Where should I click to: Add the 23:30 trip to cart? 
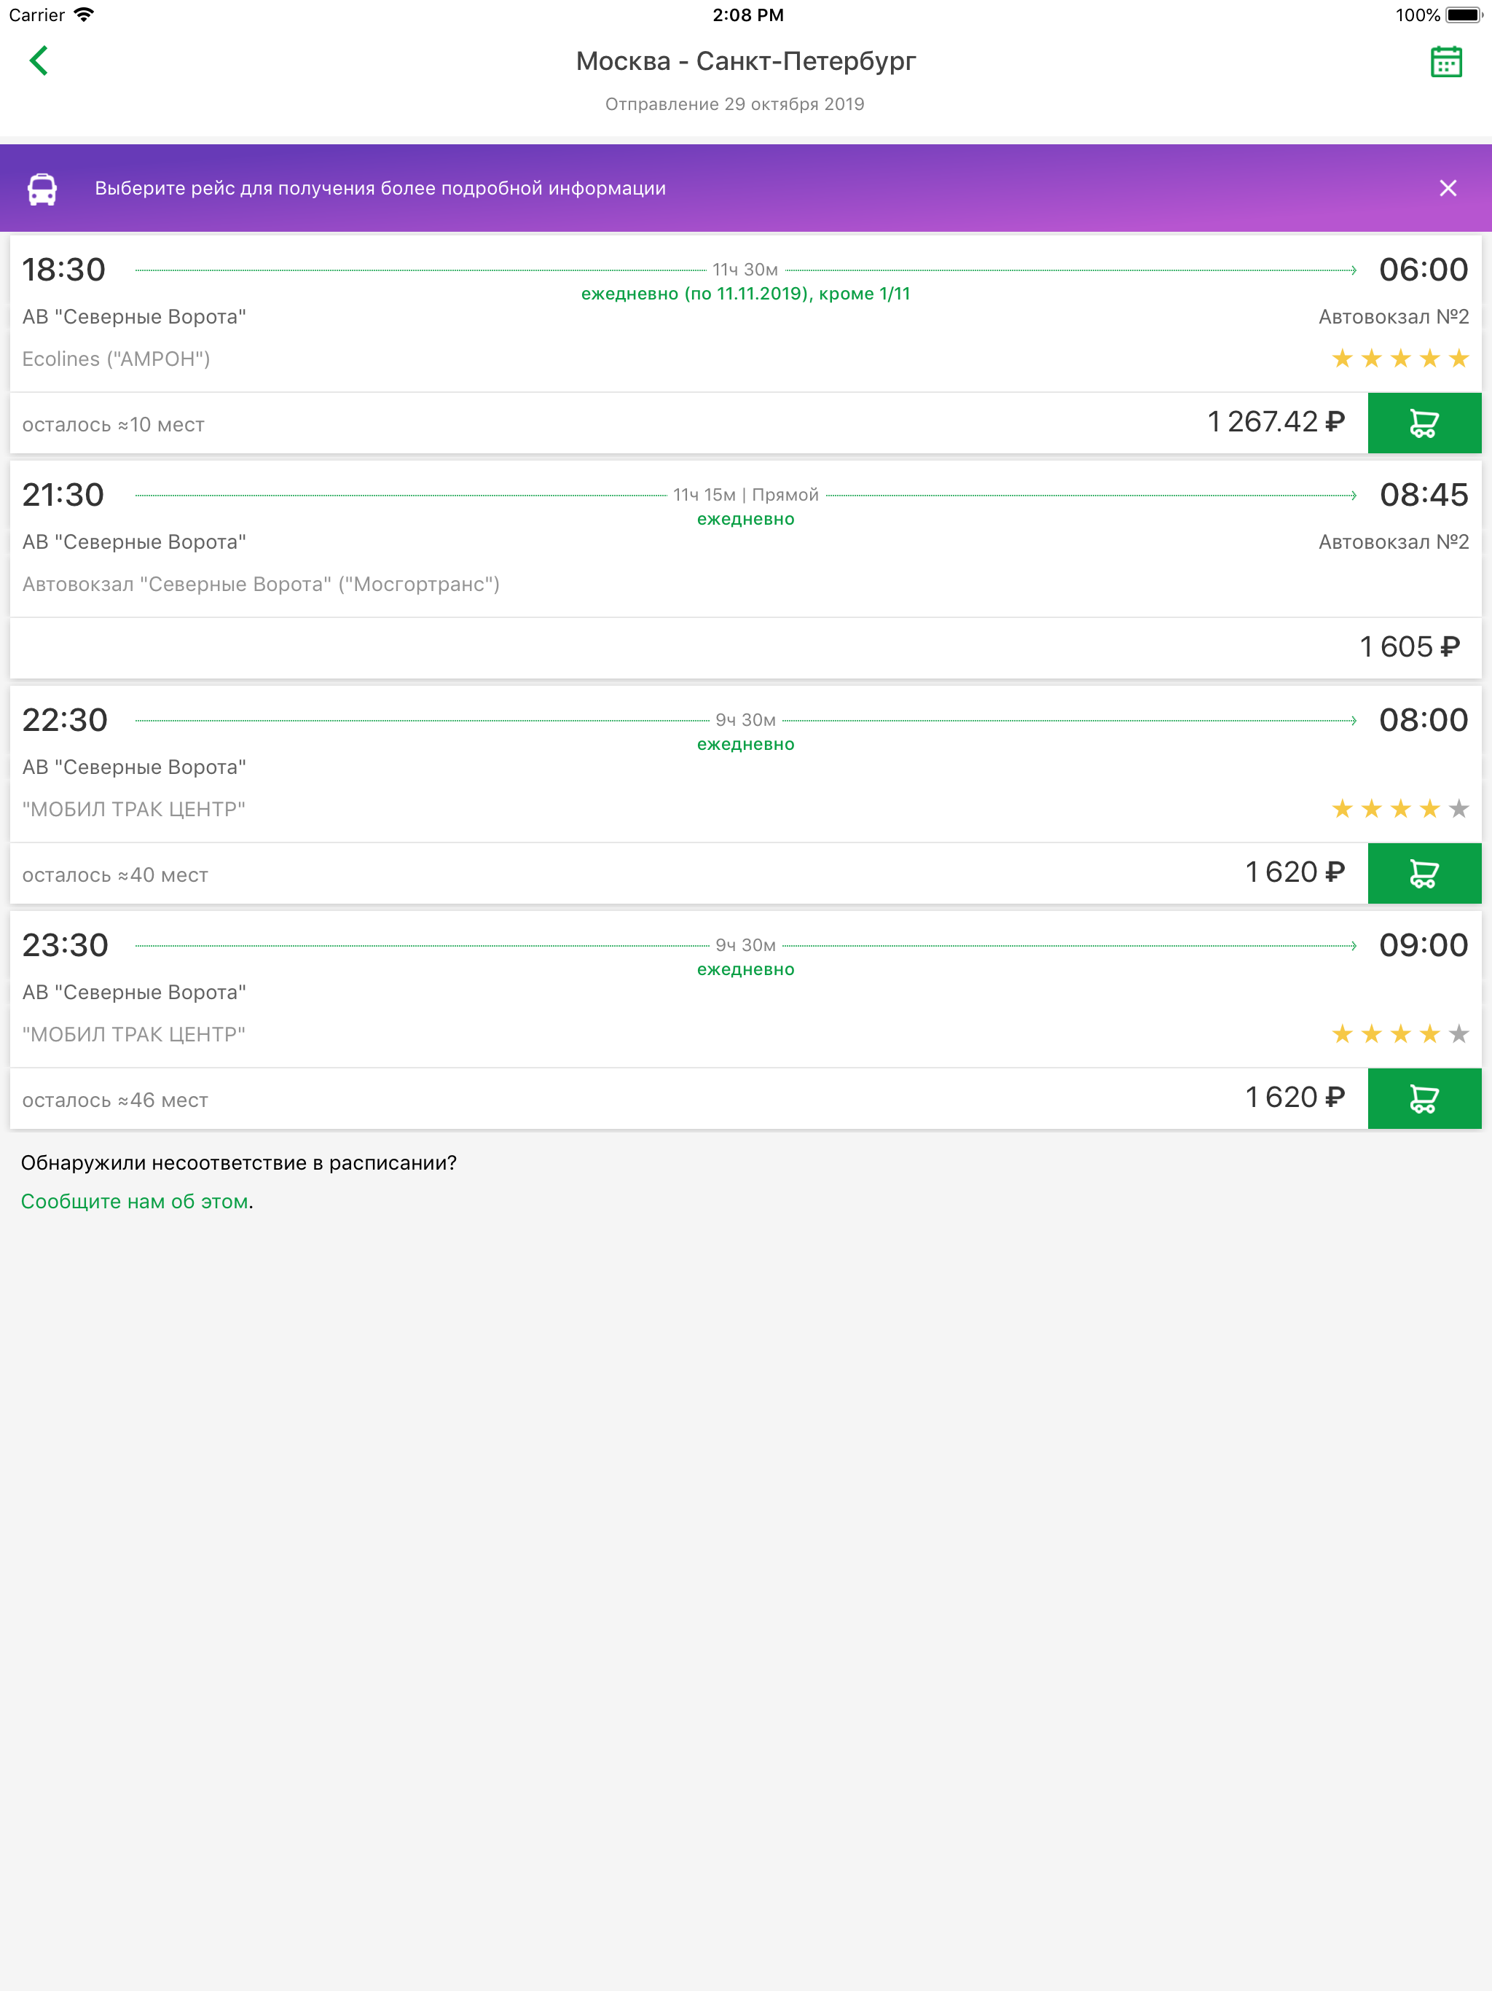(1424, 1098)
